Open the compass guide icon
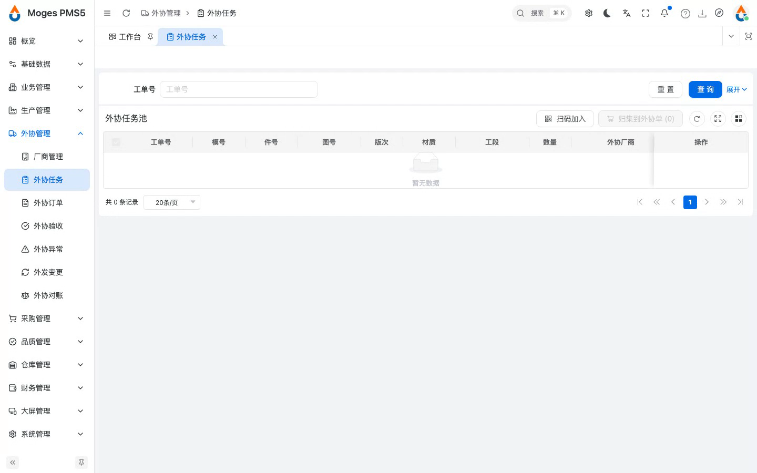This screenshot has width=757, height=473. click(x=719, y=13)
